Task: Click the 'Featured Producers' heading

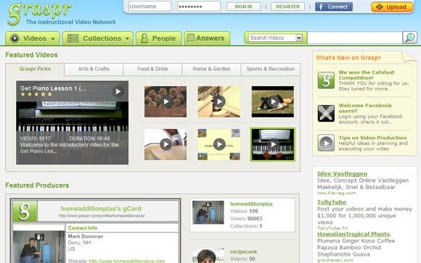Action: pyautogui.click(x=37, y=185)
